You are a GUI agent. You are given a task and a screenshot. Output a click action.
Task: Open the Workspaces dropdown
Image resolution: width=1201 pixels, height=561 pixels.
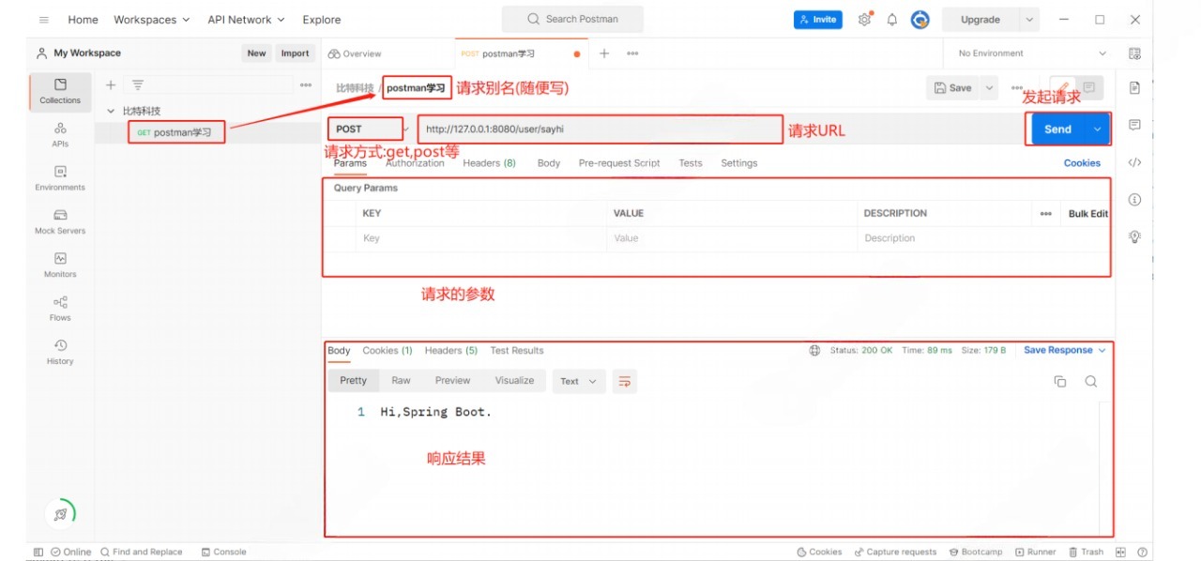point(151,20)
